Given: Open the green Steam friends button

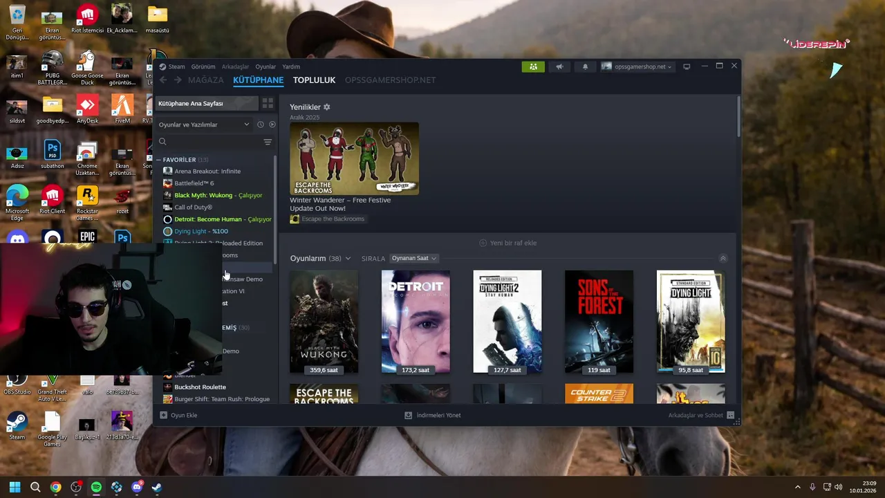Looking at the screenshot, I should (x=533, y=66).
